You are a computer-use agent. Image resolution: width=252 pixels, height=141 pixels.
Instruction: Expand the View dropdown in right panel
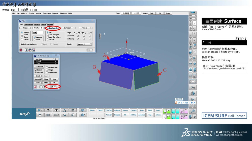(x=192, y=18)
